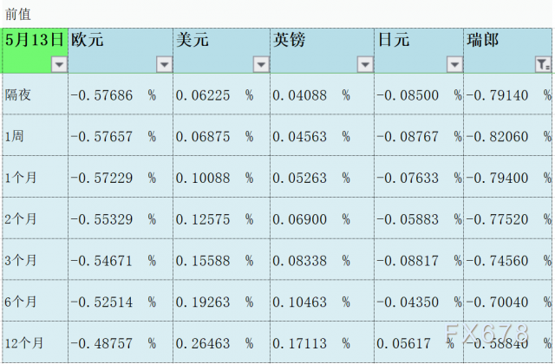Viewport: 555px width, 364px height.
Task: Select the 英镑 header cell
Action: 322,51
